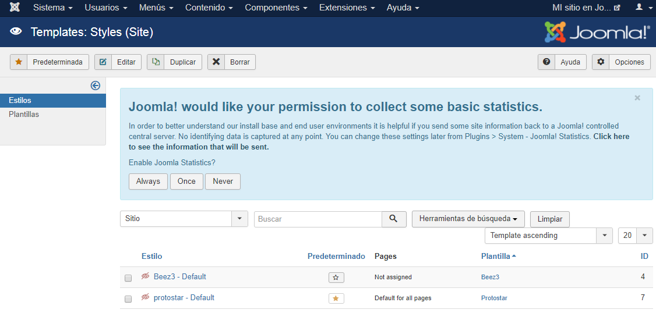The image size is (656, 313).
Task: Dismiss the statistics notice with X
Action: 637,98
